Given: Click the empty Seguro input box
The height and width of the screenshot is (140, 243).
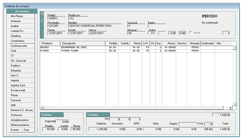Looking at the screenshot, I should point(188,124).
